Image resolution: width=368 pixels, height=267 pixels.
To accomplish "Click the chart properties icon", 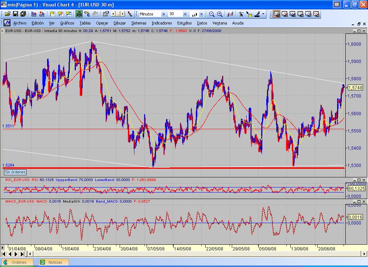I will coord(106,14).
